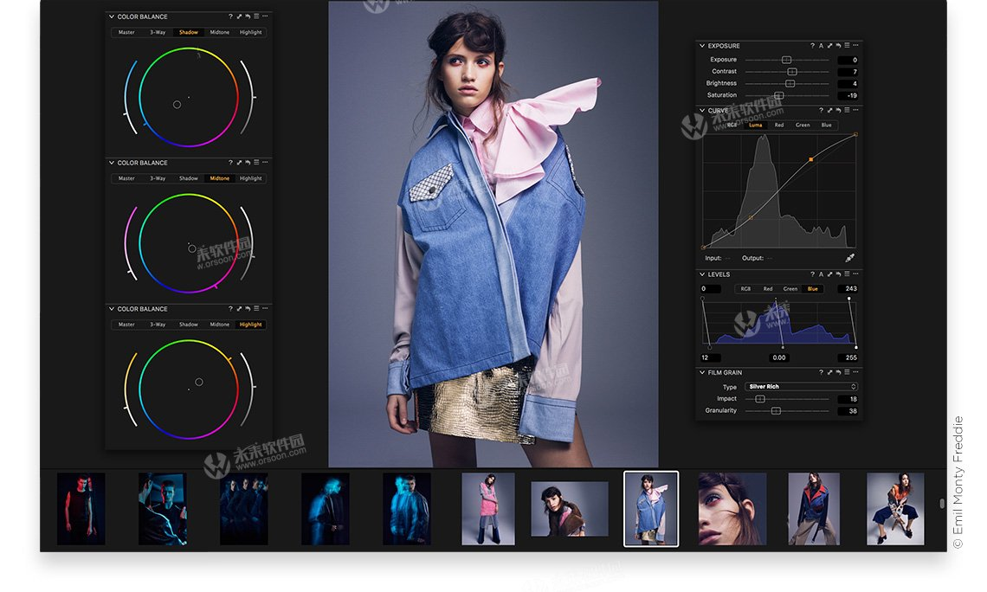Image resolution: width=987 pixels, height=592 pixels.
Task: Switch Curve to the Blue channel
Action: click(x=827, y=125)
